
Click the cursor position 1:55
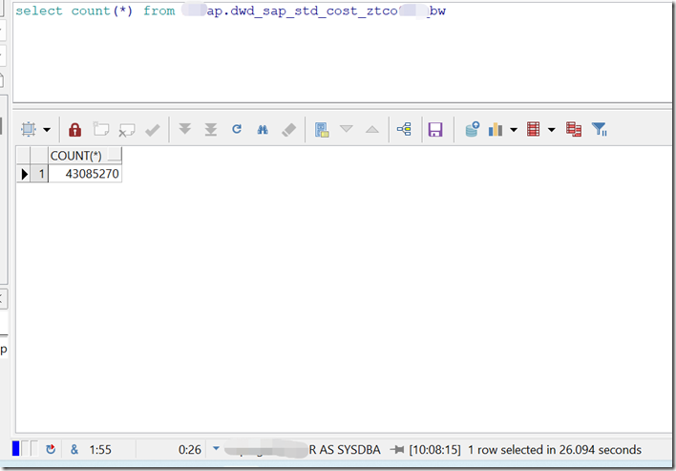pos(100,450)
